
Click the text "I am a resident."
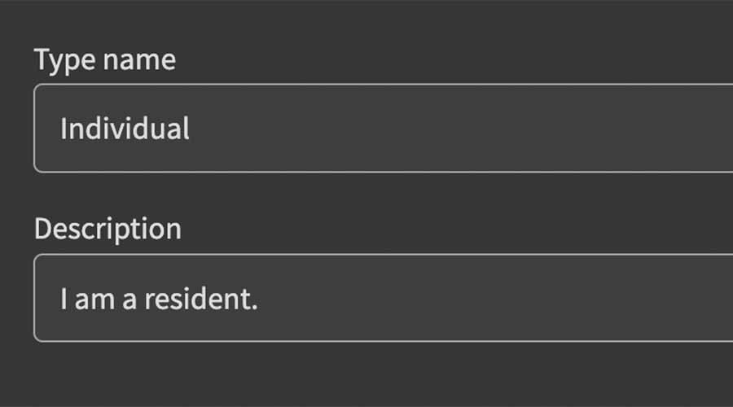(159, 300)
